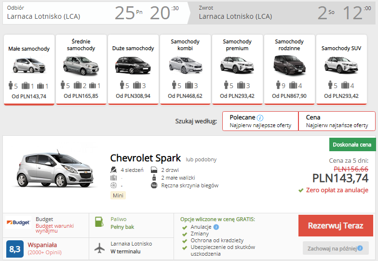Open Budget warunki wynajmu link

point(54,228)
